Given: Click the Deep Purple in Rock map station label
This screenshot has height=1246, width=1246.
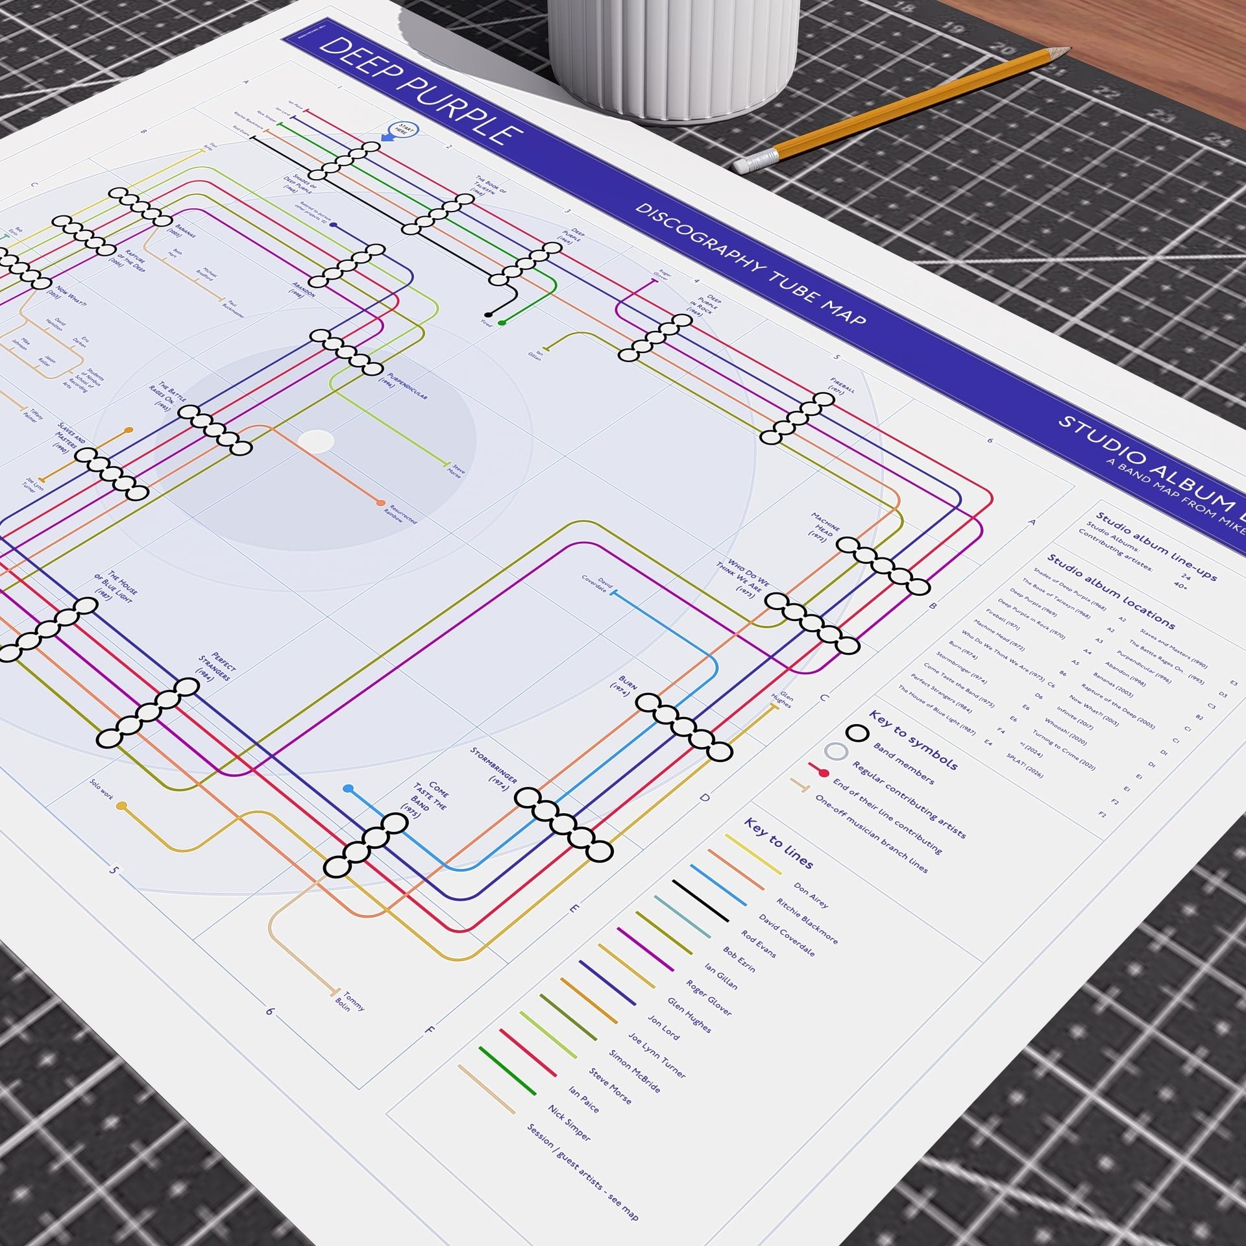Looking at the screenshot, I should [x=704, y=304].
